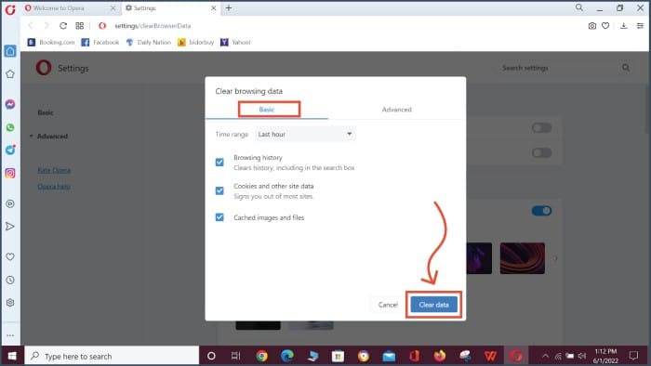Close the Settings tab
The image size is (651, 366).
point(213,7)
